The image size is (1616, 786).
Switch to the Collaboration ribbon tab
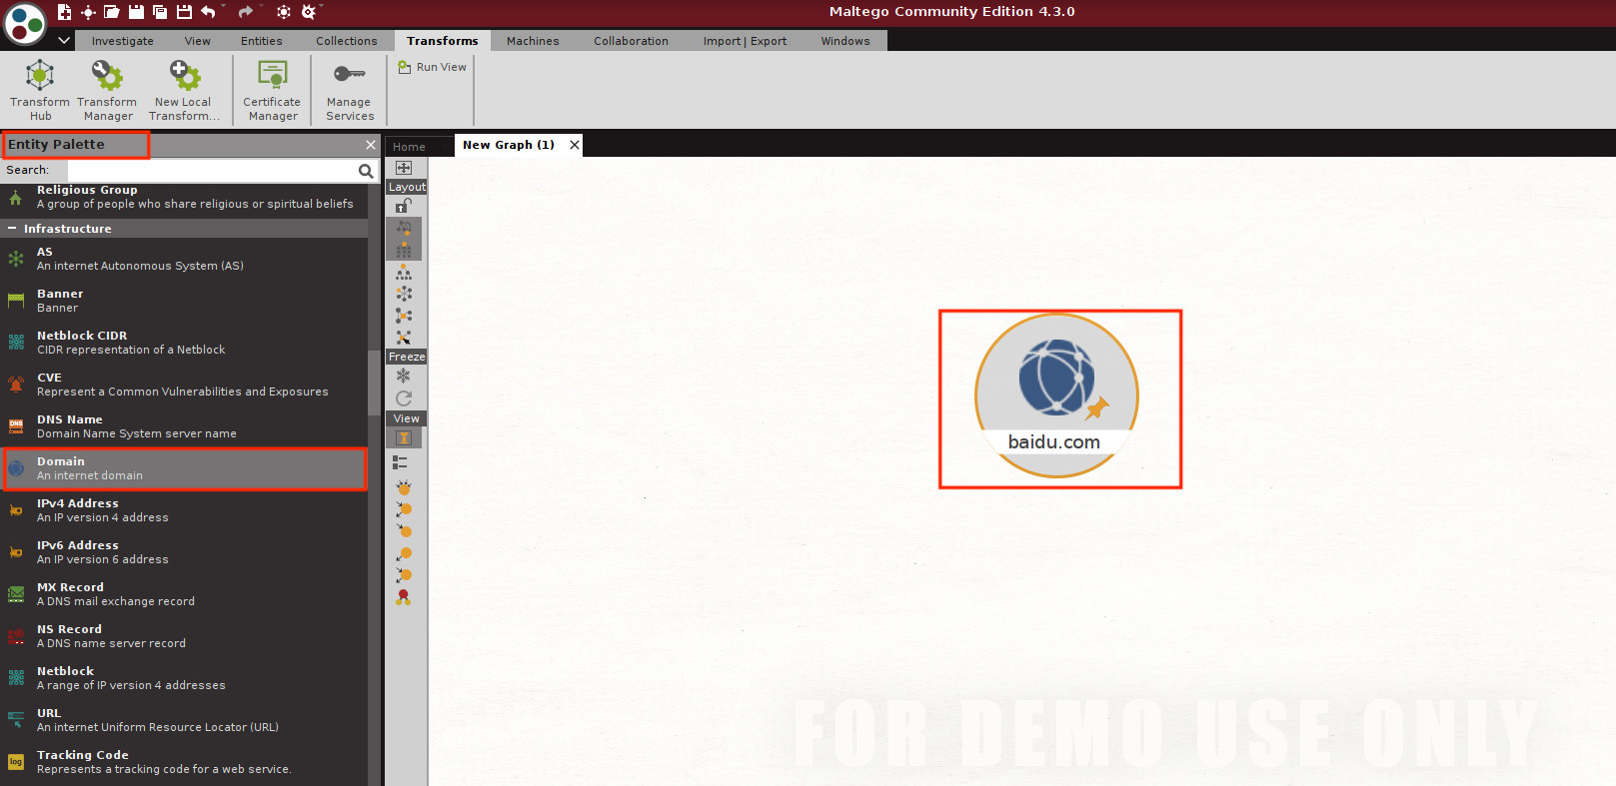pos(631,41)
